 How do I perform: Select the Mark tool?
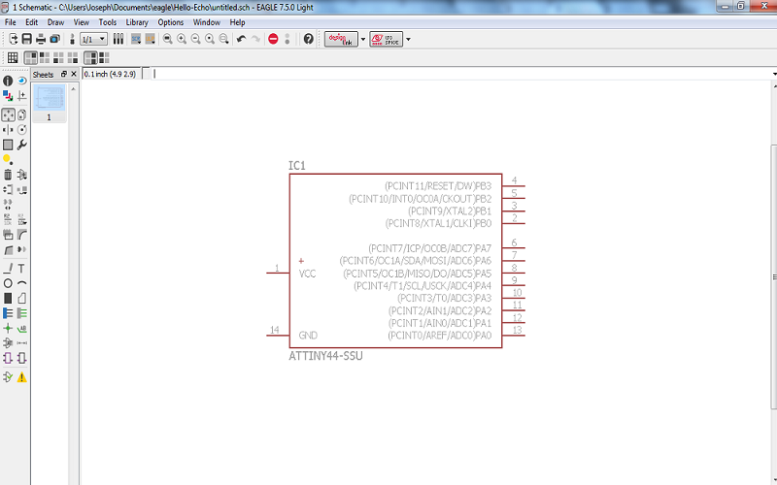[21, 95]
